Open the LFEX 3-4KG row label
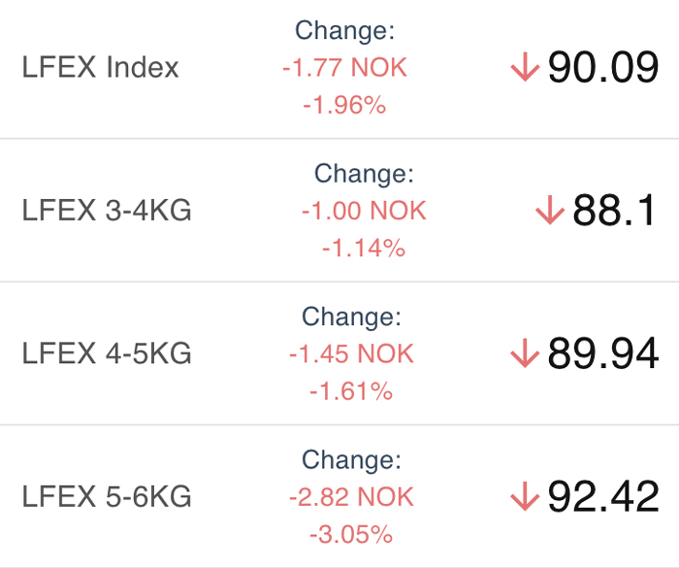 (107, 211)
